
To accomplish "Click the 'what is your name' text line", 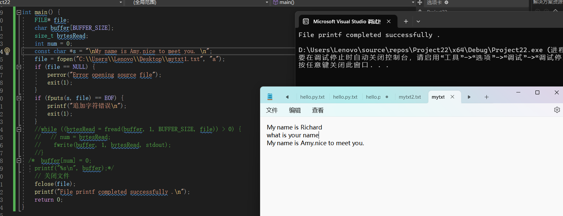I will (x=292, y=135).
